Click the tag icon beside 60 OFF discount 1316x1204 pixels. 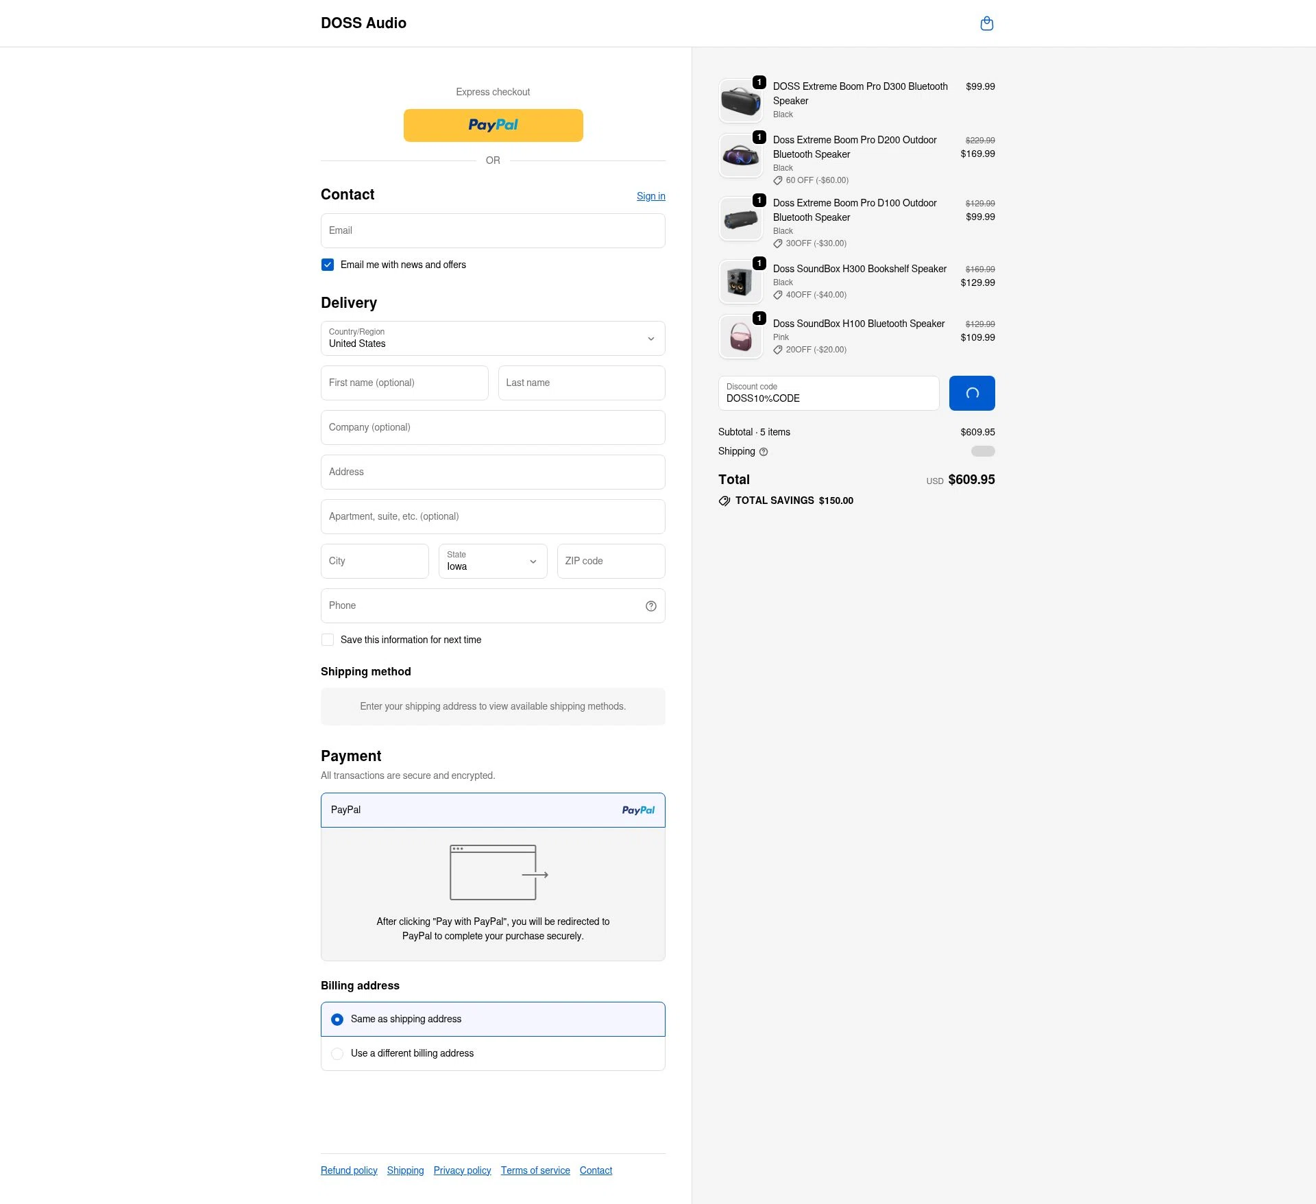tap(777, 180)
